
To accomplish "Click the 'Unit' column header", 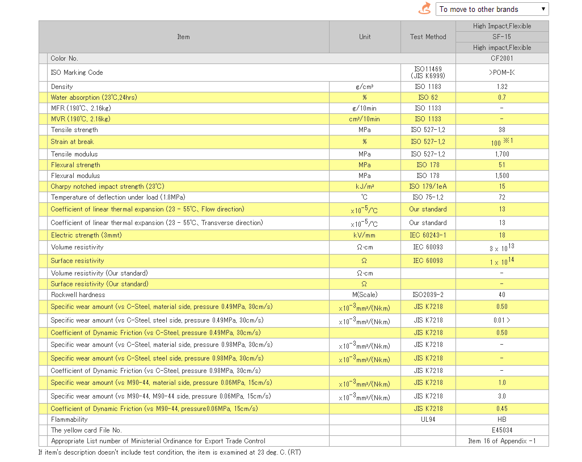I will [365, 37].
